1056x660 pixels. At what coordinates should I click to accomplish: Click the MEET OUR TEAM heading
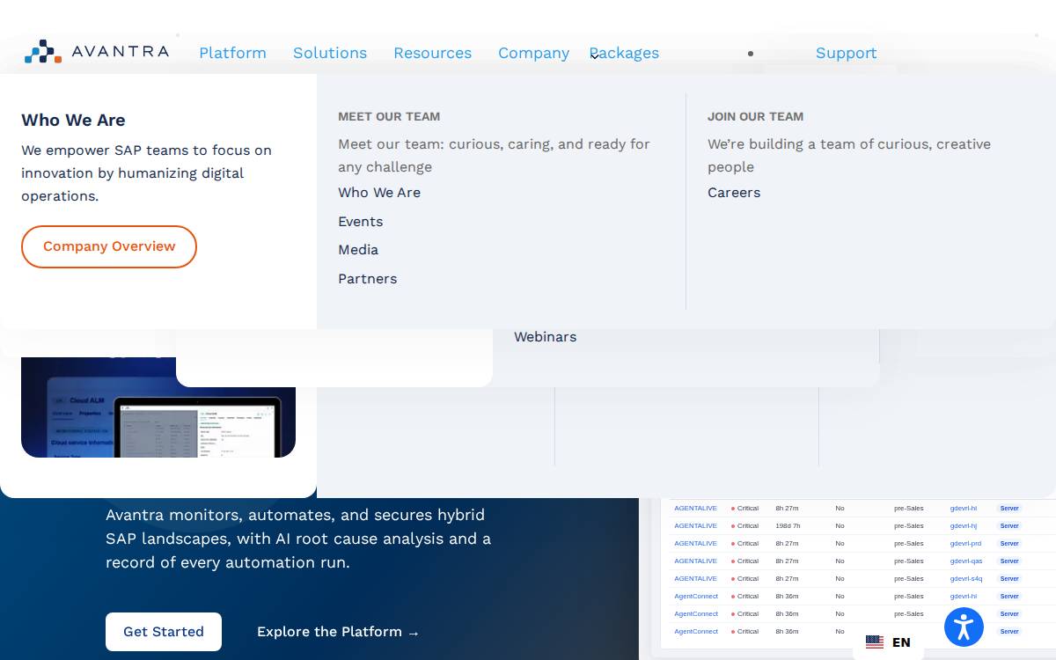389,116
